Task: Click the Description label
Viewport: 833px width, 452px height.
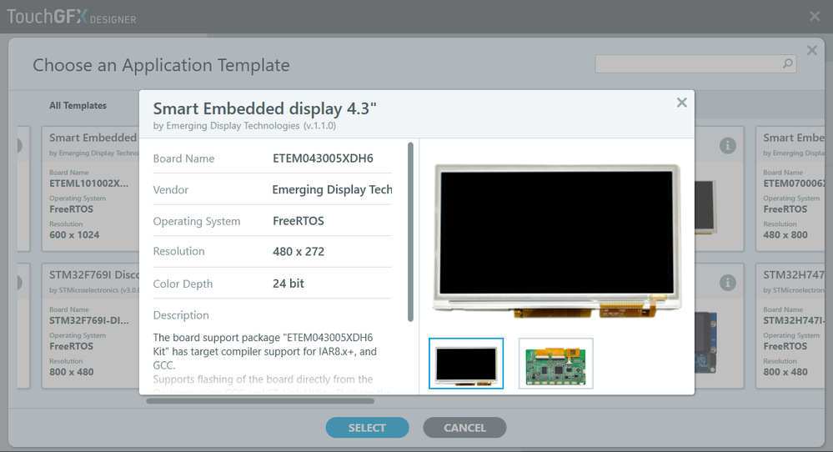Action: [181, 315]
